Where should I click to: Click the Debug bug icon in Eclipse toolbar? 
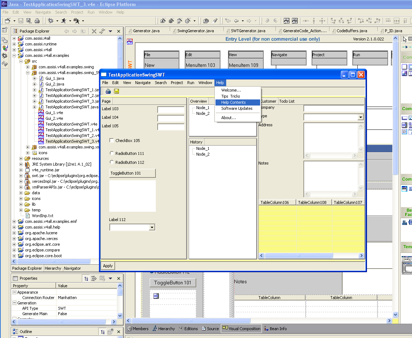pos(51,21)
